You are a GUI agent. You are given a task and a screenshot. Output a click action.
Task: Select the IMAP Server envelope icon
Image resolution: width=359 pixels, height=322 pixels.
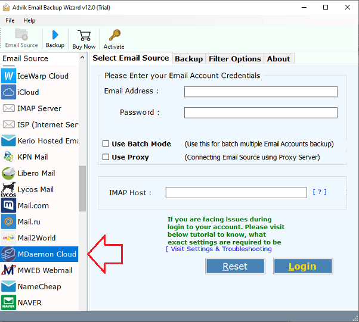coord(8,108)
